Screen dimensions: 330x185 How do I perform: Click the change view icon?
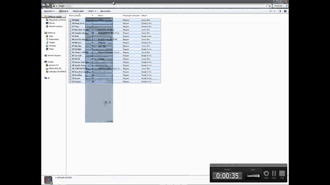271,11
